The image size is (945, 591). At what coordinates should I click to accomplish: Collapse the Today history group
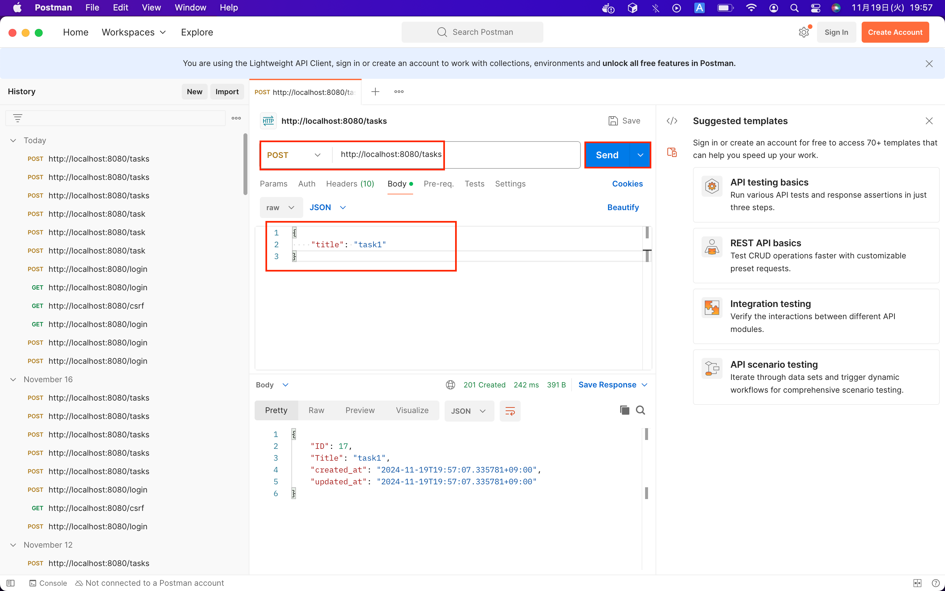tap(13, 140)
